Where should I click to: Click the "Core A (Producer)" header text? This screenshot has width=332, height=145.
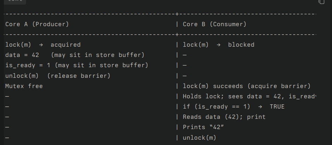(37, 24)
